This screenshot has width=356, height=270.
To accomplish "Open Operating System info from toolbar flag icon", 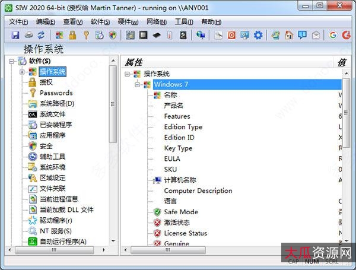I will 59,35.
